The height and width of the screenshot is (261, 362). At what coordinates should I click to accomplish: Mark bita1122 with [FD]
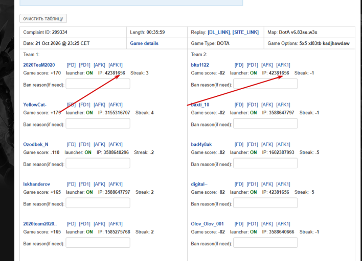239,65
